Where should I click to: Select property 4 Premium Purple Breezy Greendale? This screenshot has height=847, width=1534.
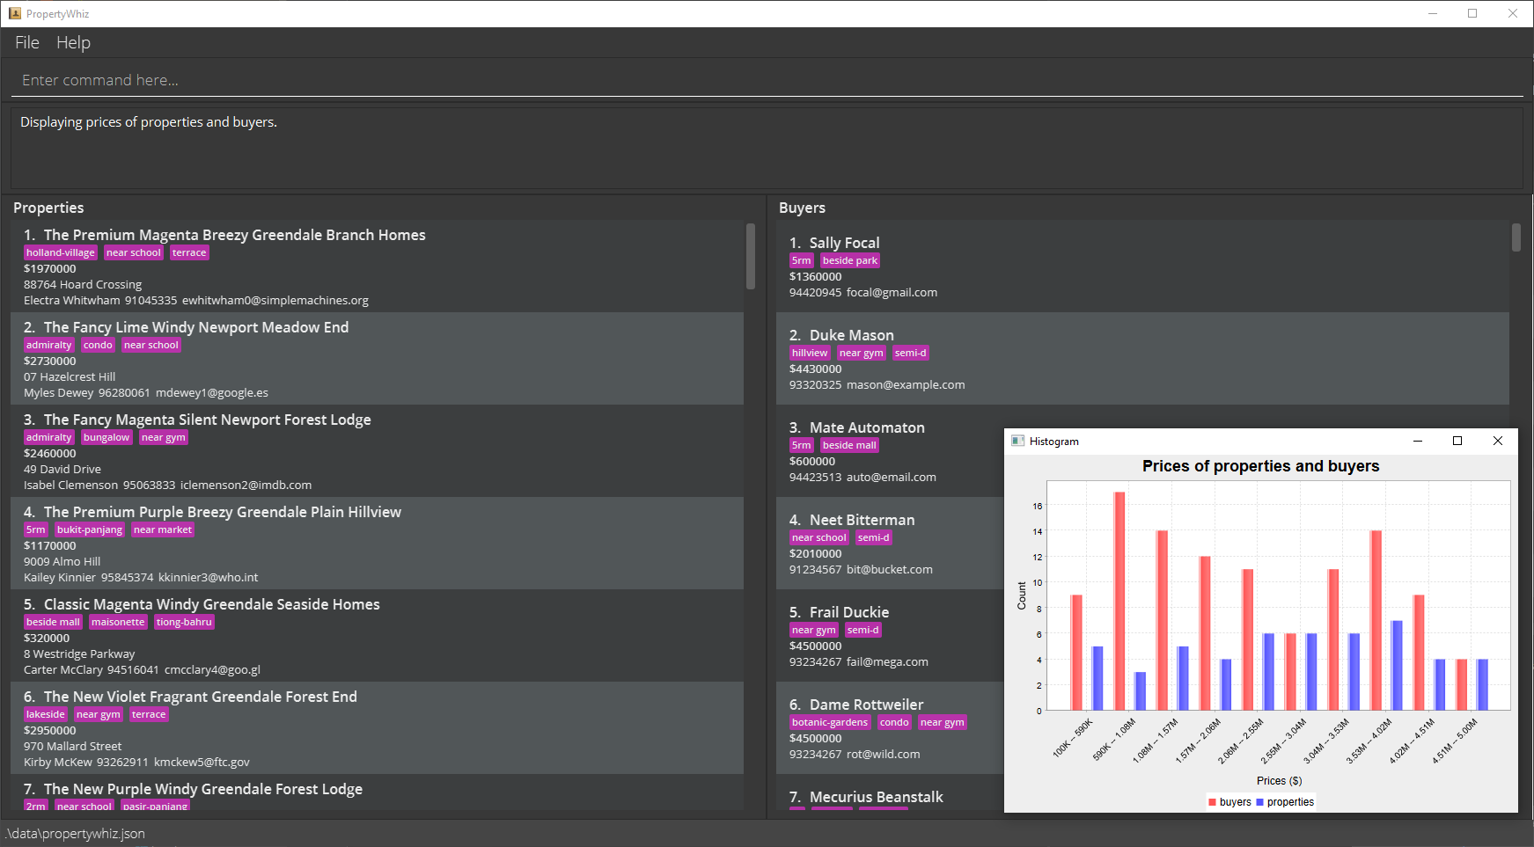click(377, 544)
